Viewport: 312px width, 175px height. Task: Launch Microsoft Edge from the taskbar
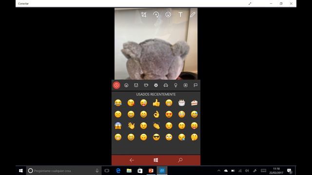click(x=118, y=171)
